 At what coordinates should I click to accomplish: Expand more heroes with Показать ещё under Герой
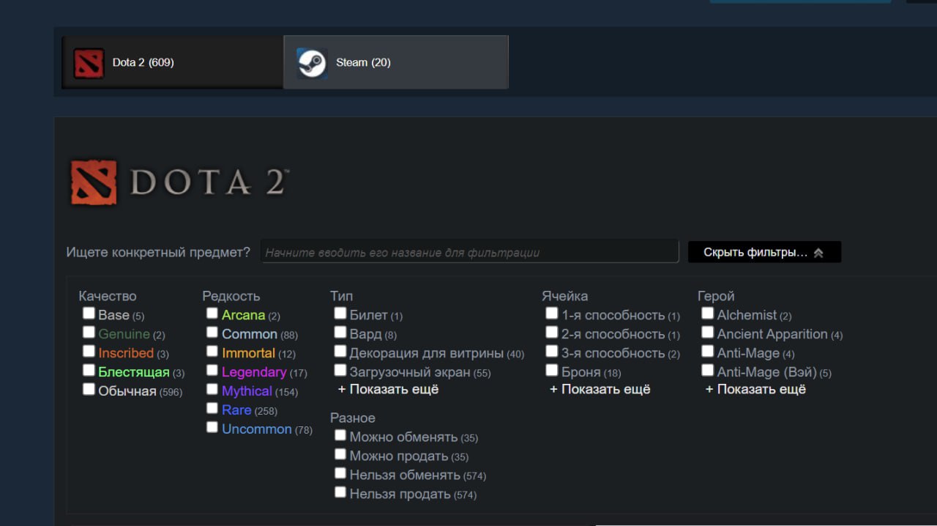(x=755, y=389)
